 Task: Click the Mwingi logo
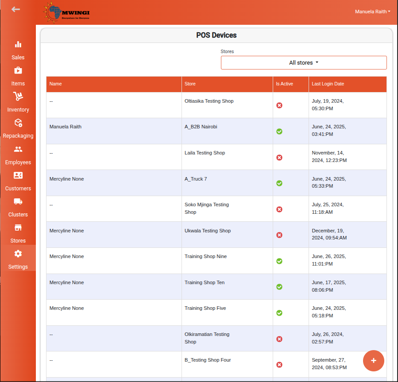[x=66, y=12]
